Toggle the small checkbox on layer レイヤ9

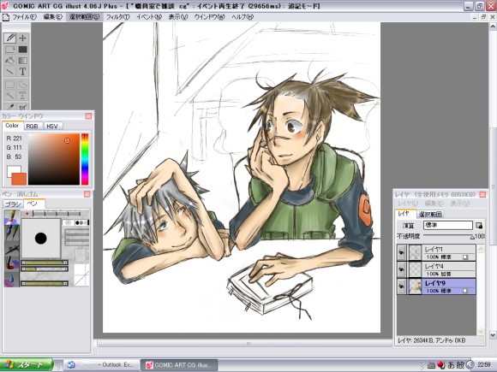coord(465,291)
